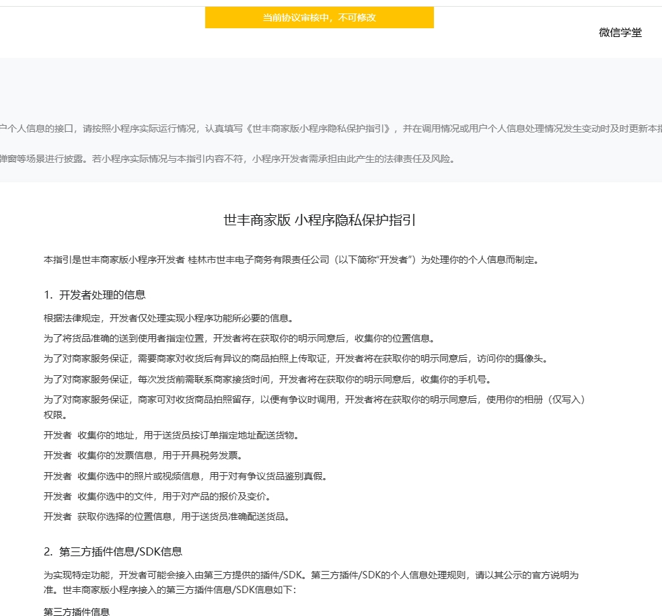This screenshot has width=662, height=616.
Task: Click the line about 收集你的位置信息
Action: [x=240, y=338]
